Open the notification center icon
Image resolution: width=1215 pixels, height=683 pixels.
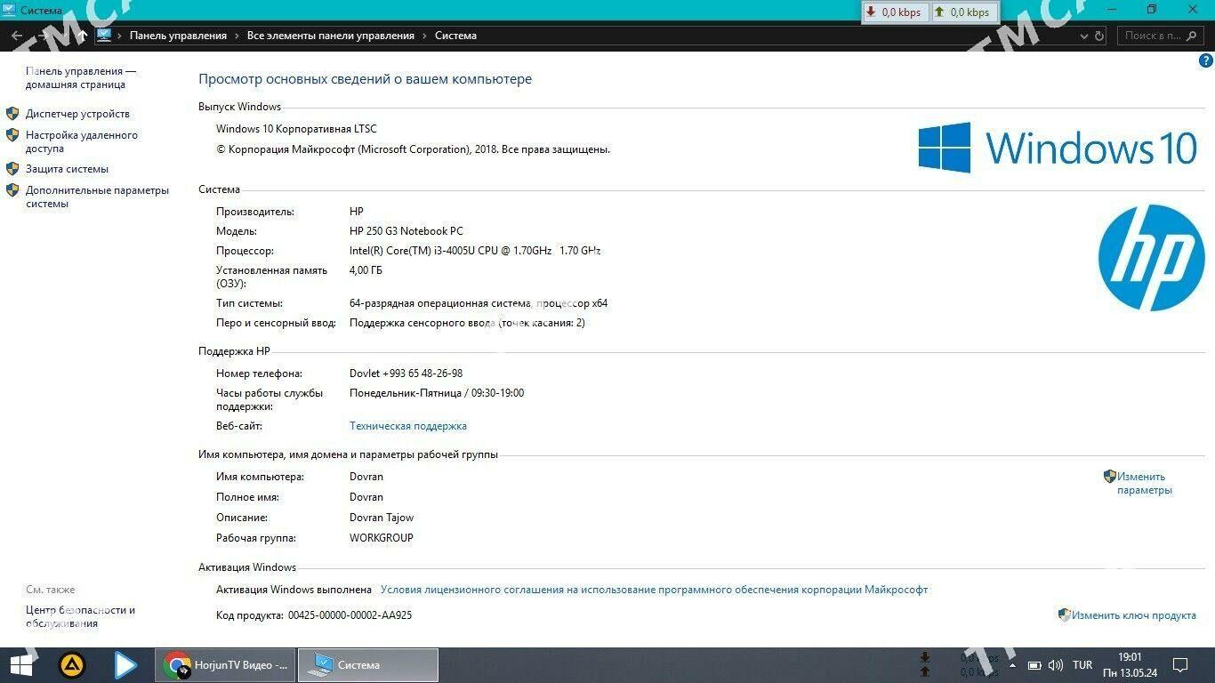(x=1180, y=665)
